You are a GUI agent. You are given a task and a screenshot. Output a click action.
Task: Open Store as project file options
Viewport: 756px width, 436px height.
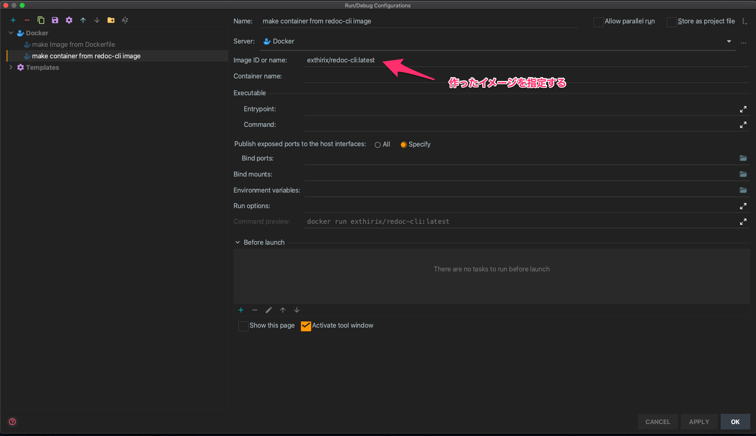(744, 21)
